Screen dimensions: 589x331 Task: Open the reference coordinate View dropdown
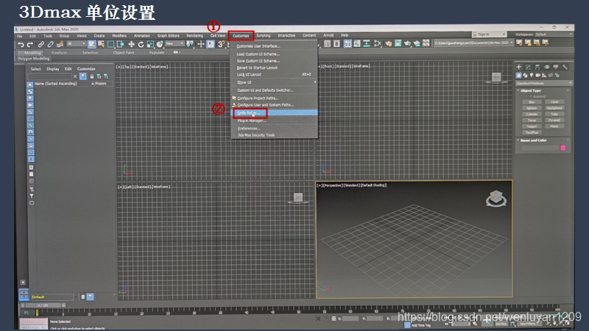click(174, 44)
